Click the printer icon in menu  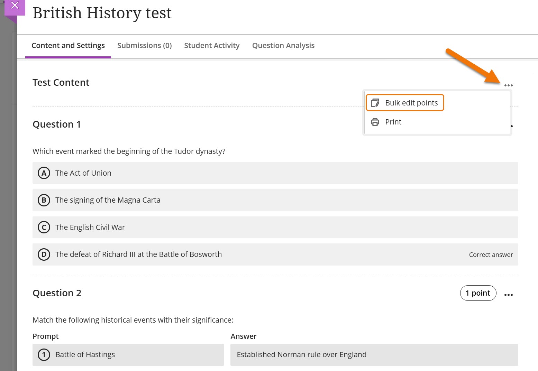coord(375,122)
